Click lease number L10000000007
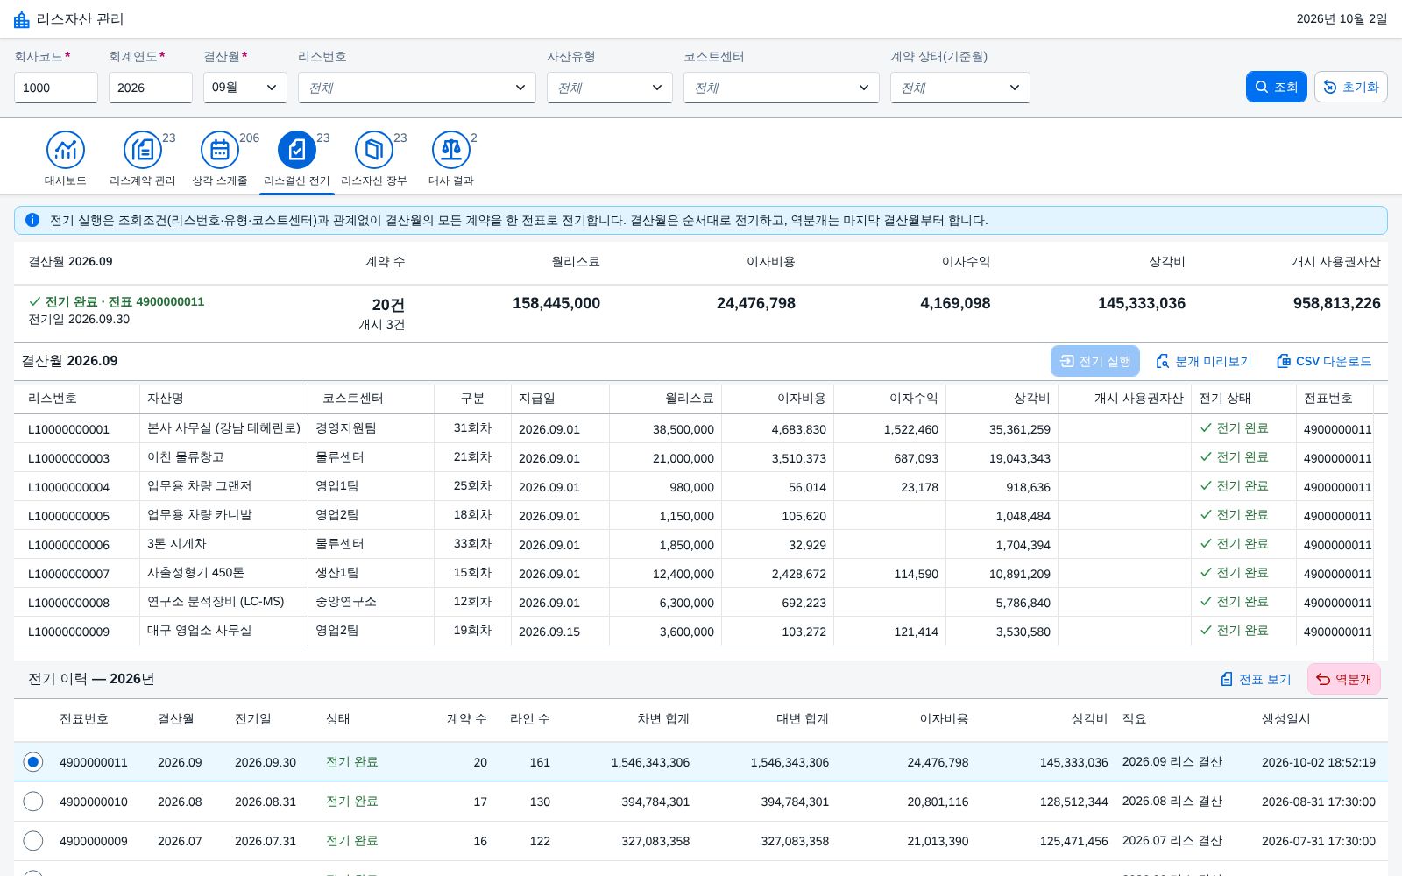Viewport: 1402px width, 876px height. tap(69, 574)
